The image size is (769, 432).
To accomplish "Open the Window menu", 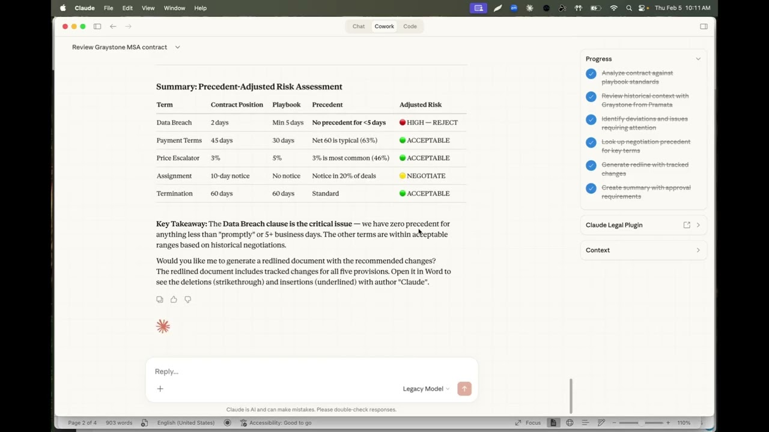I will [x=174, y=8].
